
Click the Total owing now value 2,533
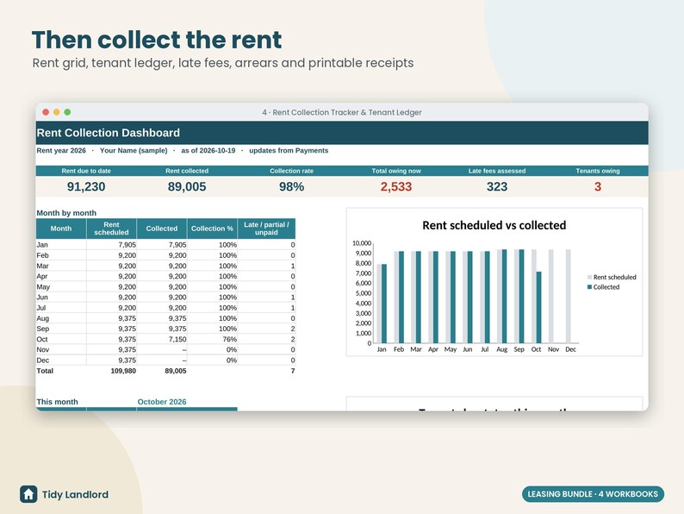tap(396, 187)
